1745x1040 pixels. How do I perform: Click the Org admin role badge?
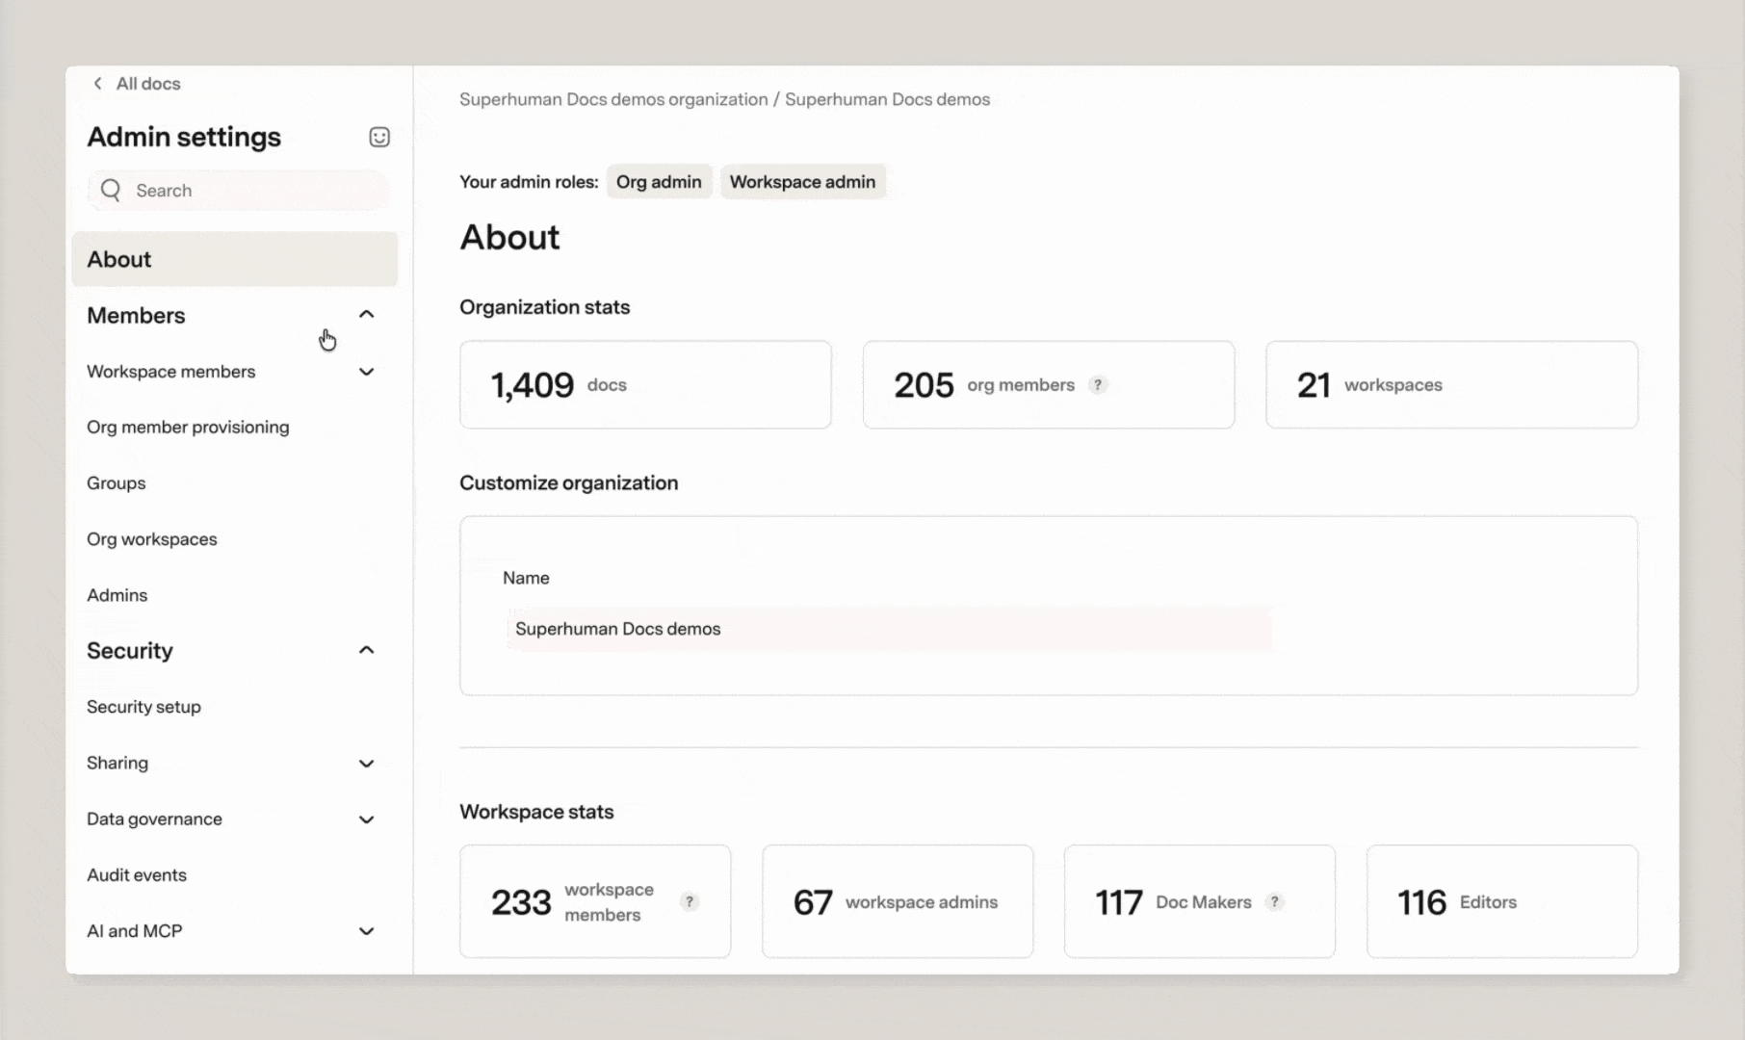click(x=659, y=182)
